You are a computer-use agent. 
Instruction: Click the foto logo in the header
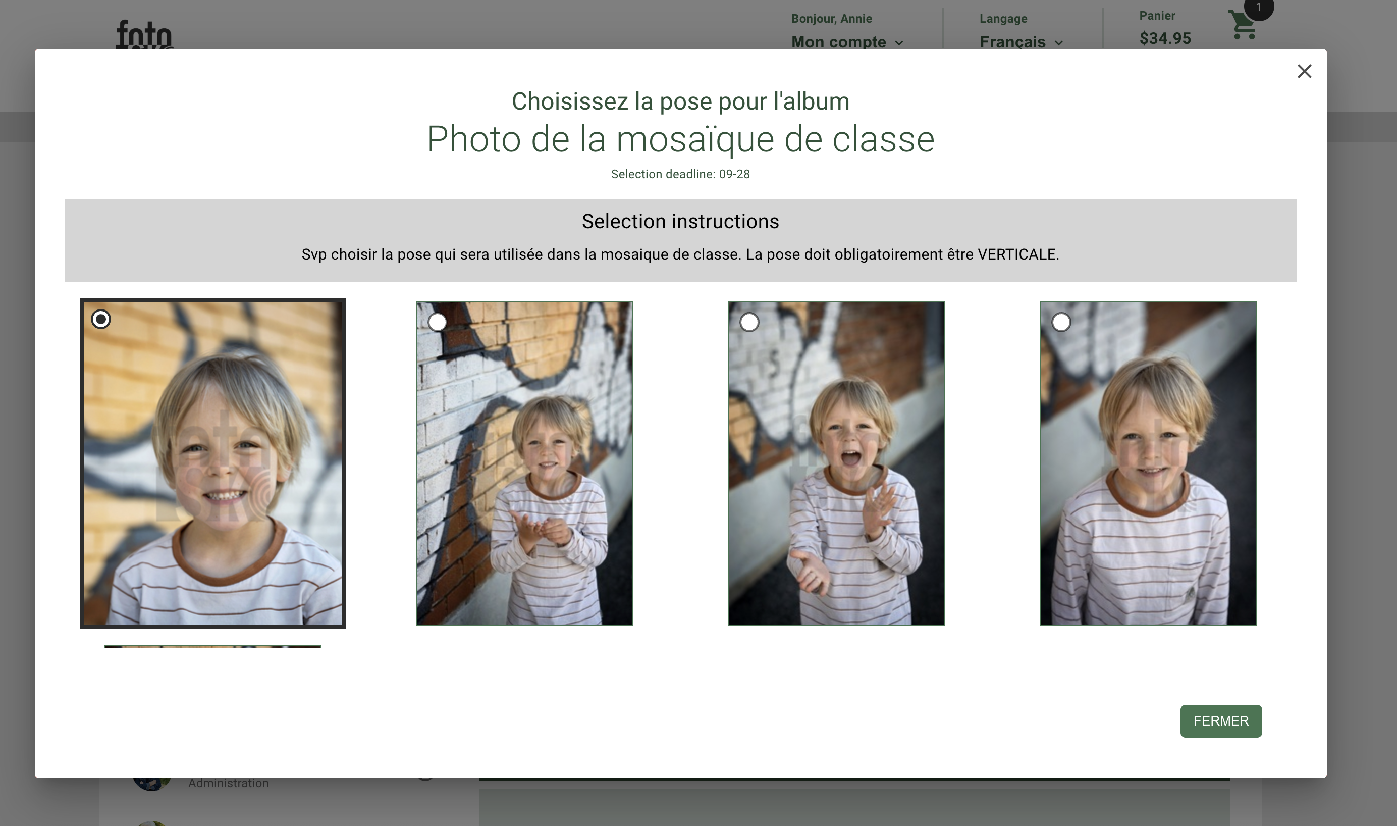click(x=143, y=34)
